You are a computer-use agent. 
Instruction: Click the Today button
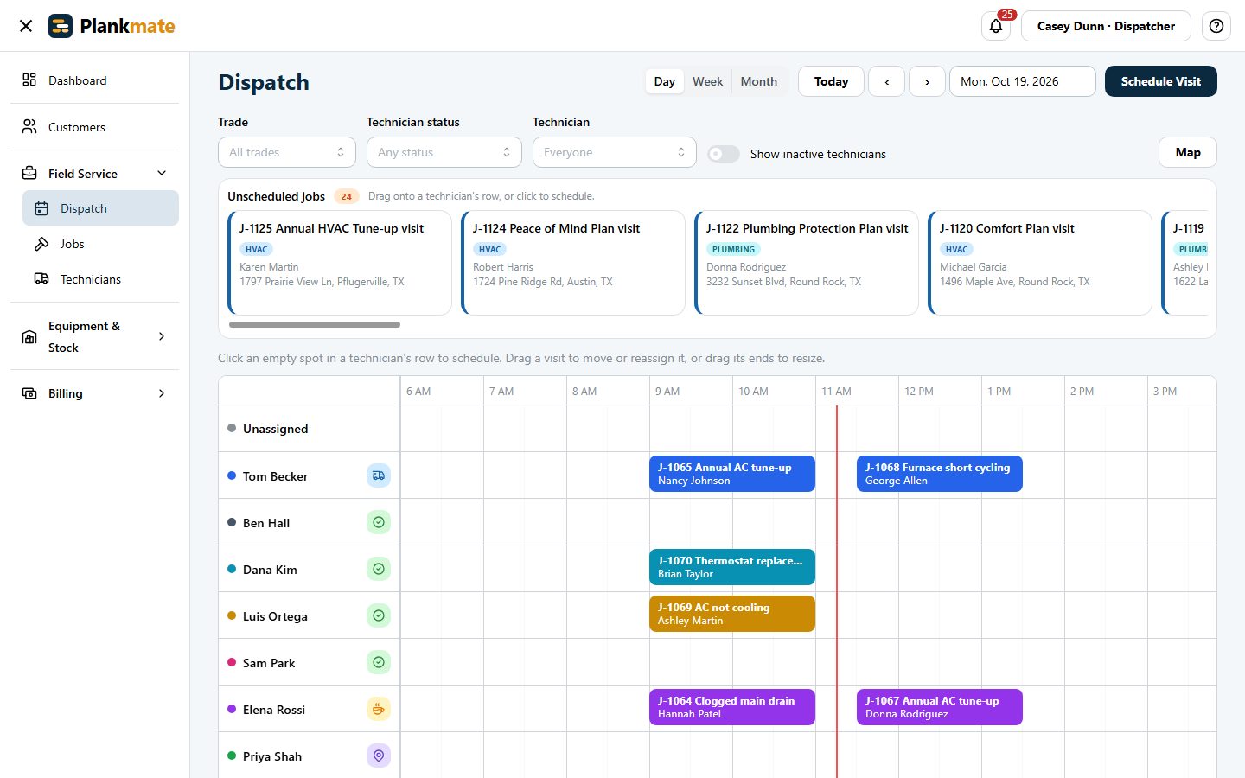[x=831, y=81]
